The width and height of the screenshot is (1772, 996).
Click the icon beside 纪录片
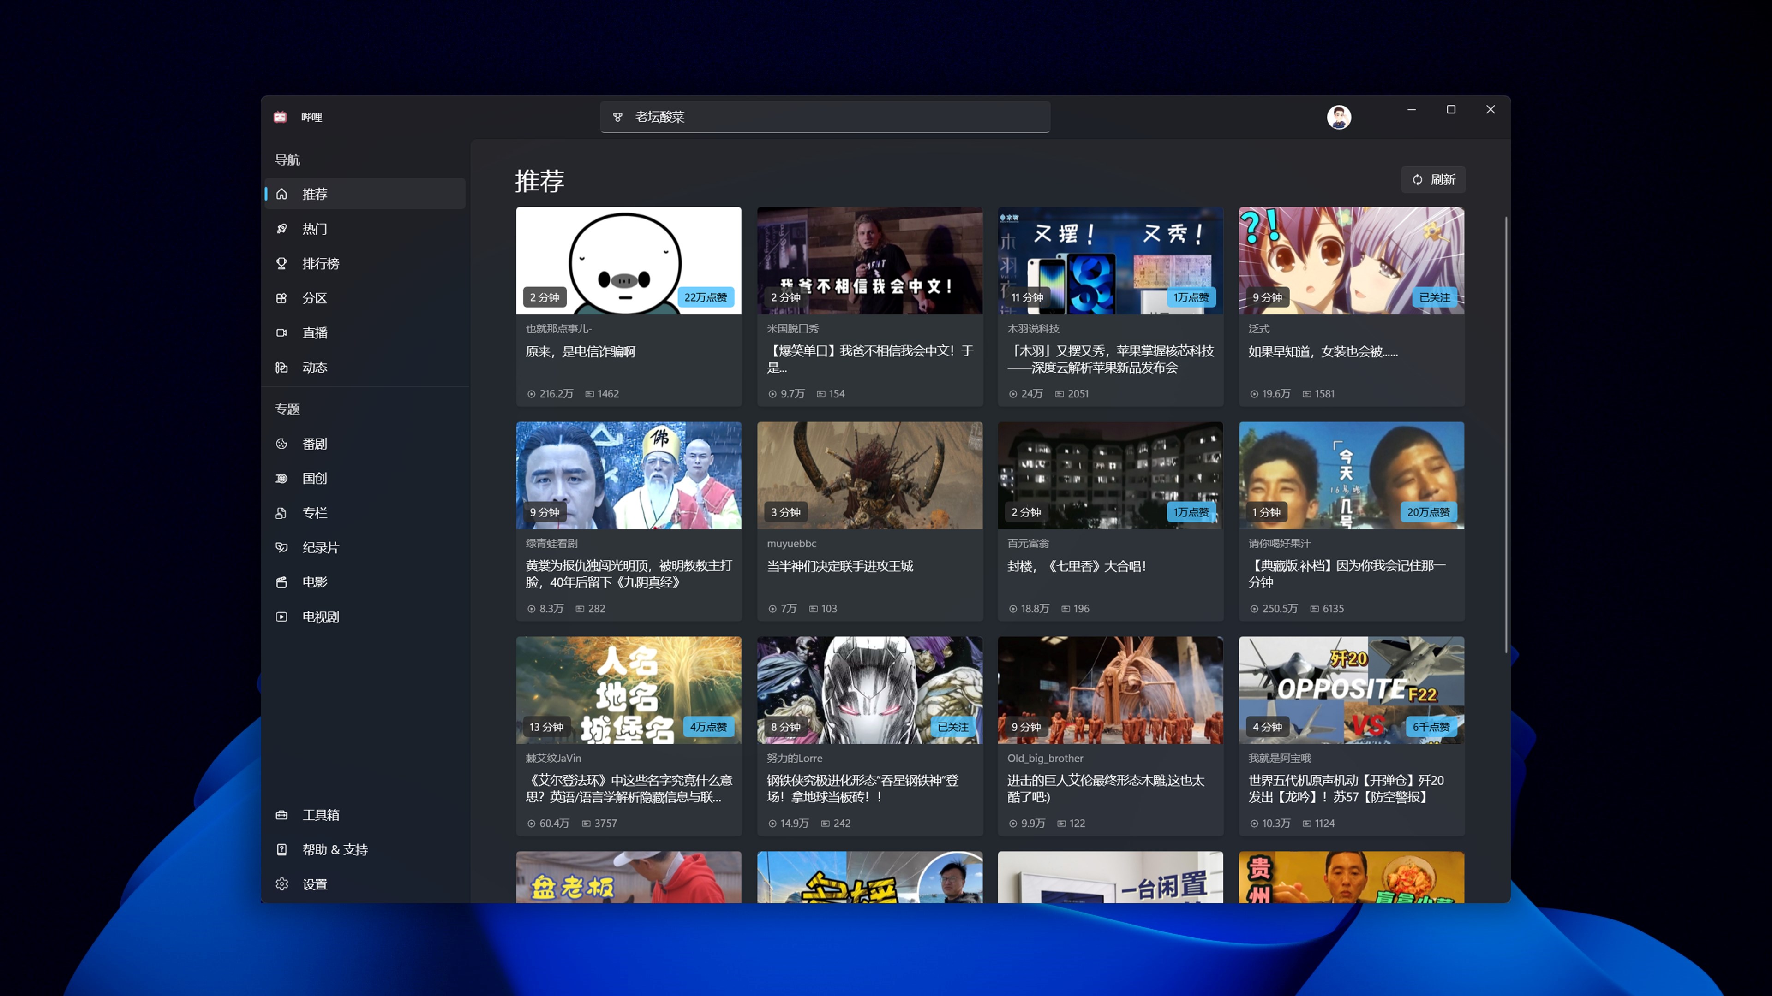coord(281,547)
